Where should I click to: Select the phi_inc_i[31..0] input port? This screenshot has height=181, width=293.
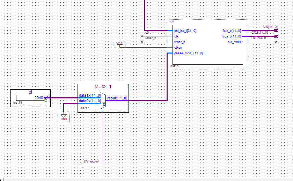click(x=185, y=31)
